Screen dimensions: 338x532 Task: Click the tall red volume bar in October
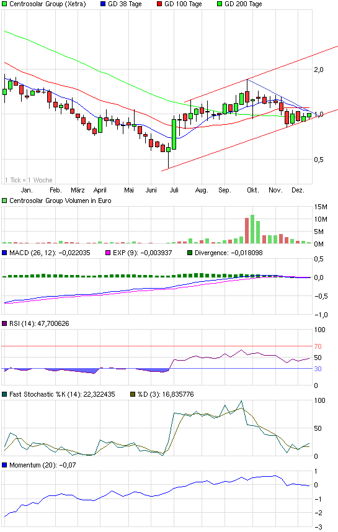(x=247, y=231)
